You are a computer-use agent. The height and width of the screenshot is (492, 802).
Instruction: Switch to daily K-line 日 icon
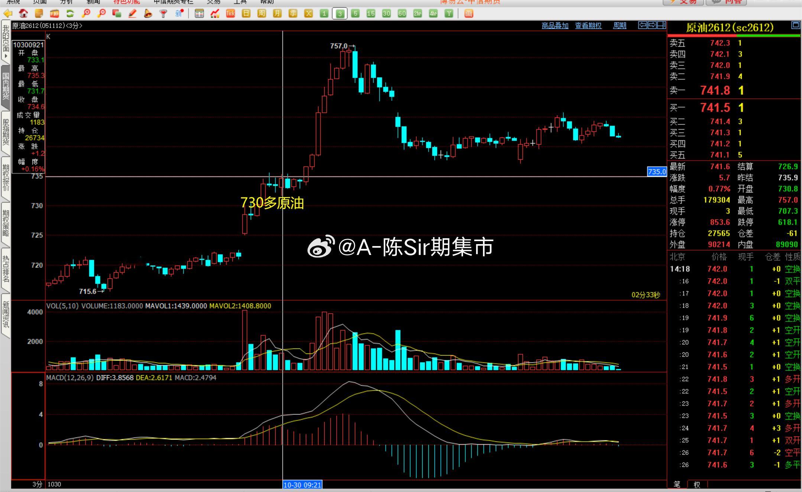[x=246, y=14]
